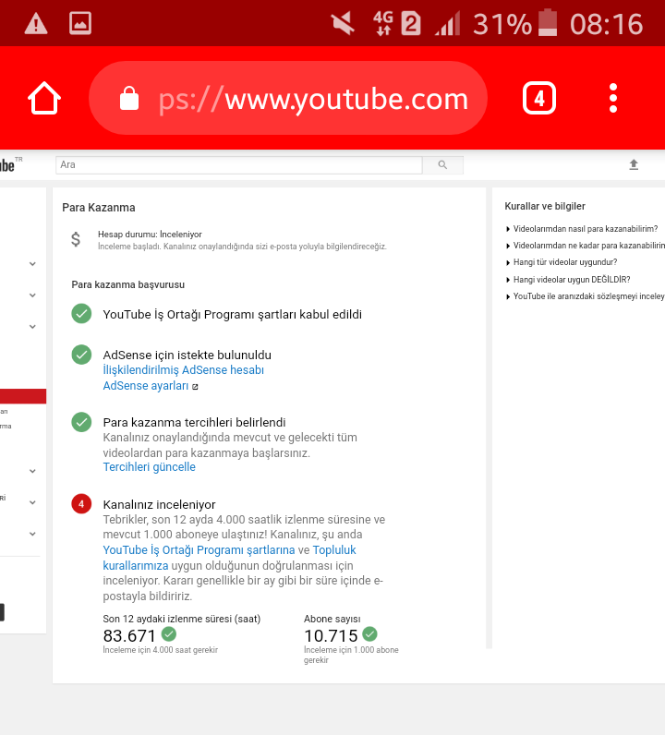Expand the sidebar chevron just below the red item

click(x=32, y=471)
